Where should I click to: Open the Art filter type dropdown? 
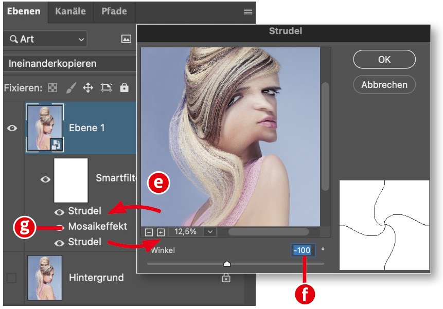click(x=45, y=39)
